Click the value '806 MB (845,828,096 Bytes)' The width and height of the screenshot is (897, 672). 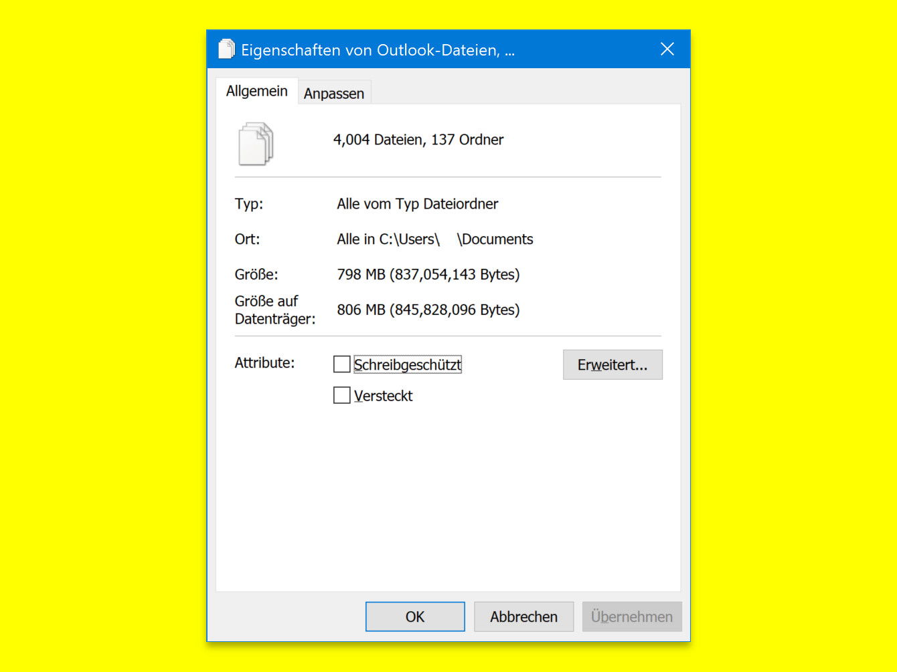point(428,310)
